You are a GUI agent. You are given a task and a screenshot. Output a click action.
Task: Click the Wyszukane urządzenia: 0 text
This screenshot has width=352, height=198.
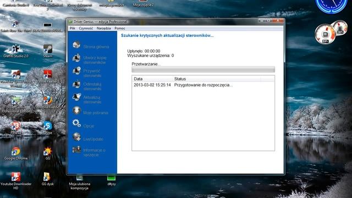tap(150, 56)
